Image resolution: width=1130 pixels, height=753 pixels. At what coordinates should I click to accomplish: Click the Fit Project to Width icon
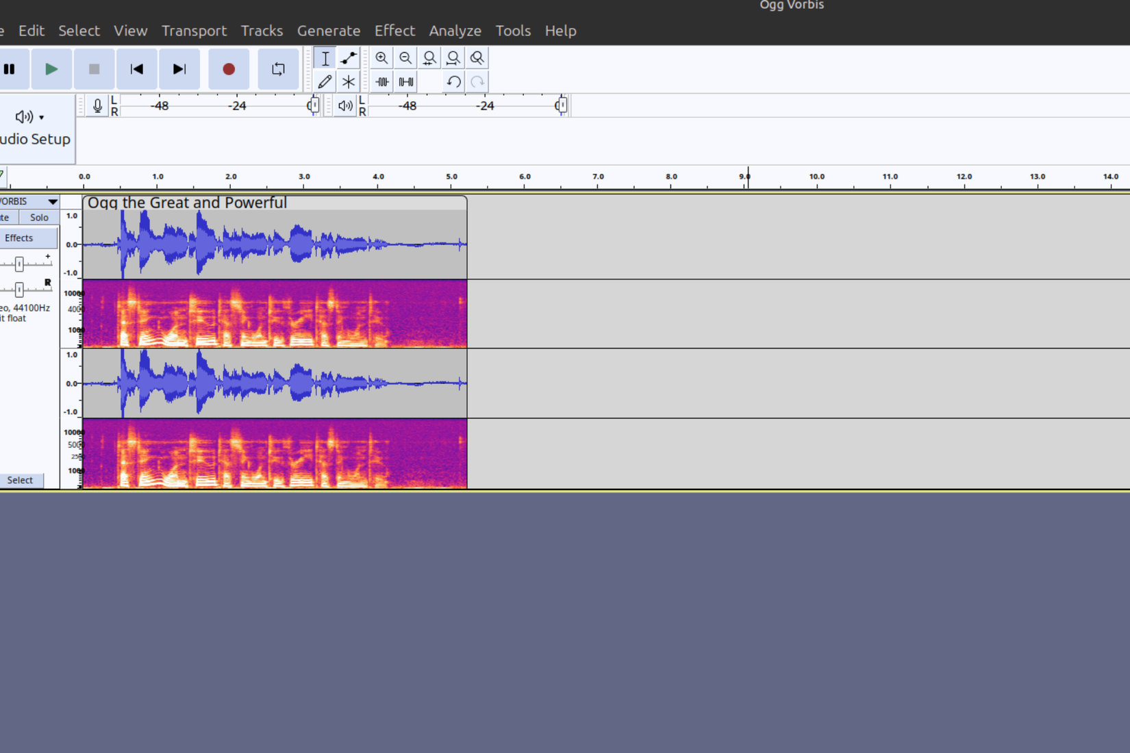pyautogui.click(x=453, y=58)
